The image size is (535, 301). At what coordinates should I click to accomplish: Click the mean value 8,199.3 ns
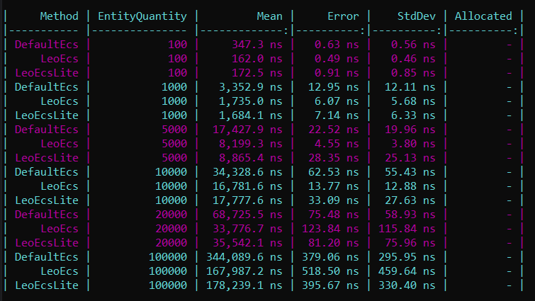pyautogui.click(x=250, y=144)
